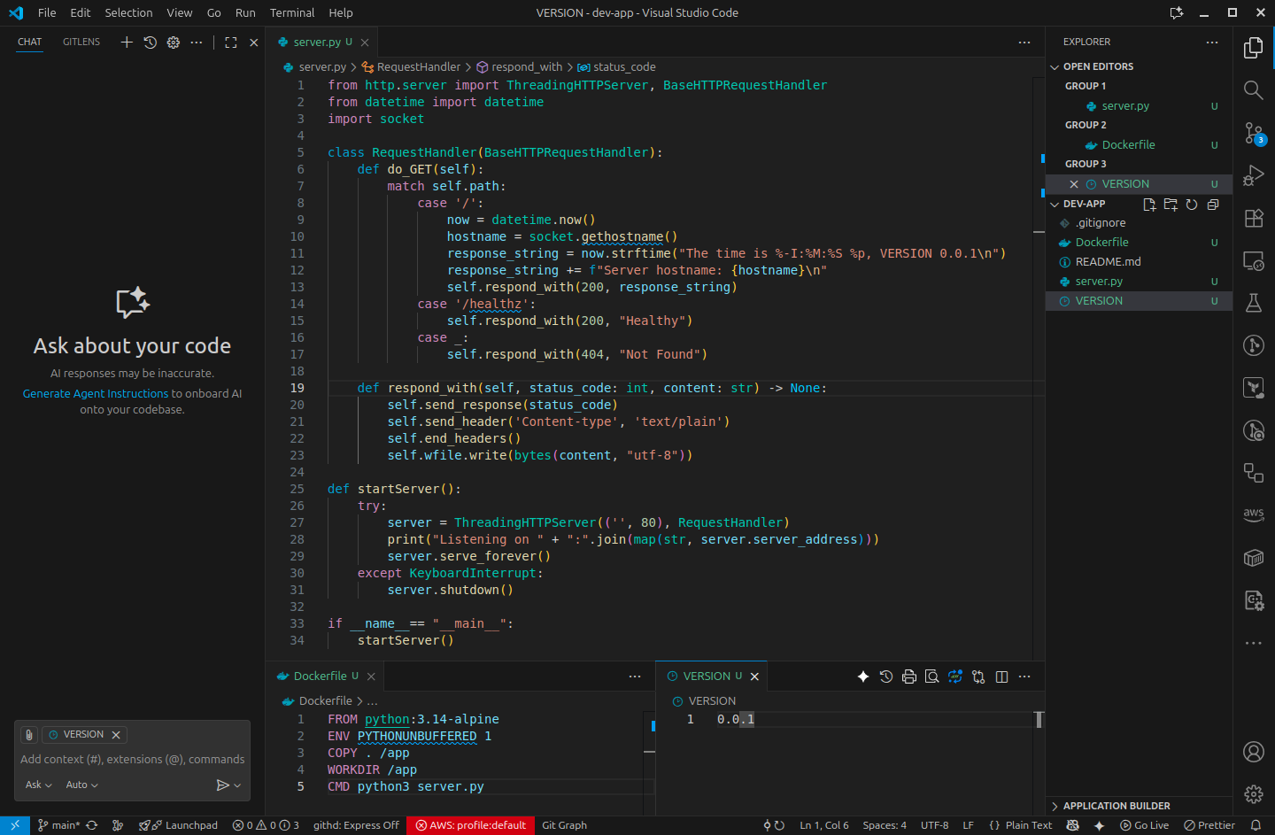Click the remote window indicator in status bar
1275x835 pixels.
click(15, 825)
